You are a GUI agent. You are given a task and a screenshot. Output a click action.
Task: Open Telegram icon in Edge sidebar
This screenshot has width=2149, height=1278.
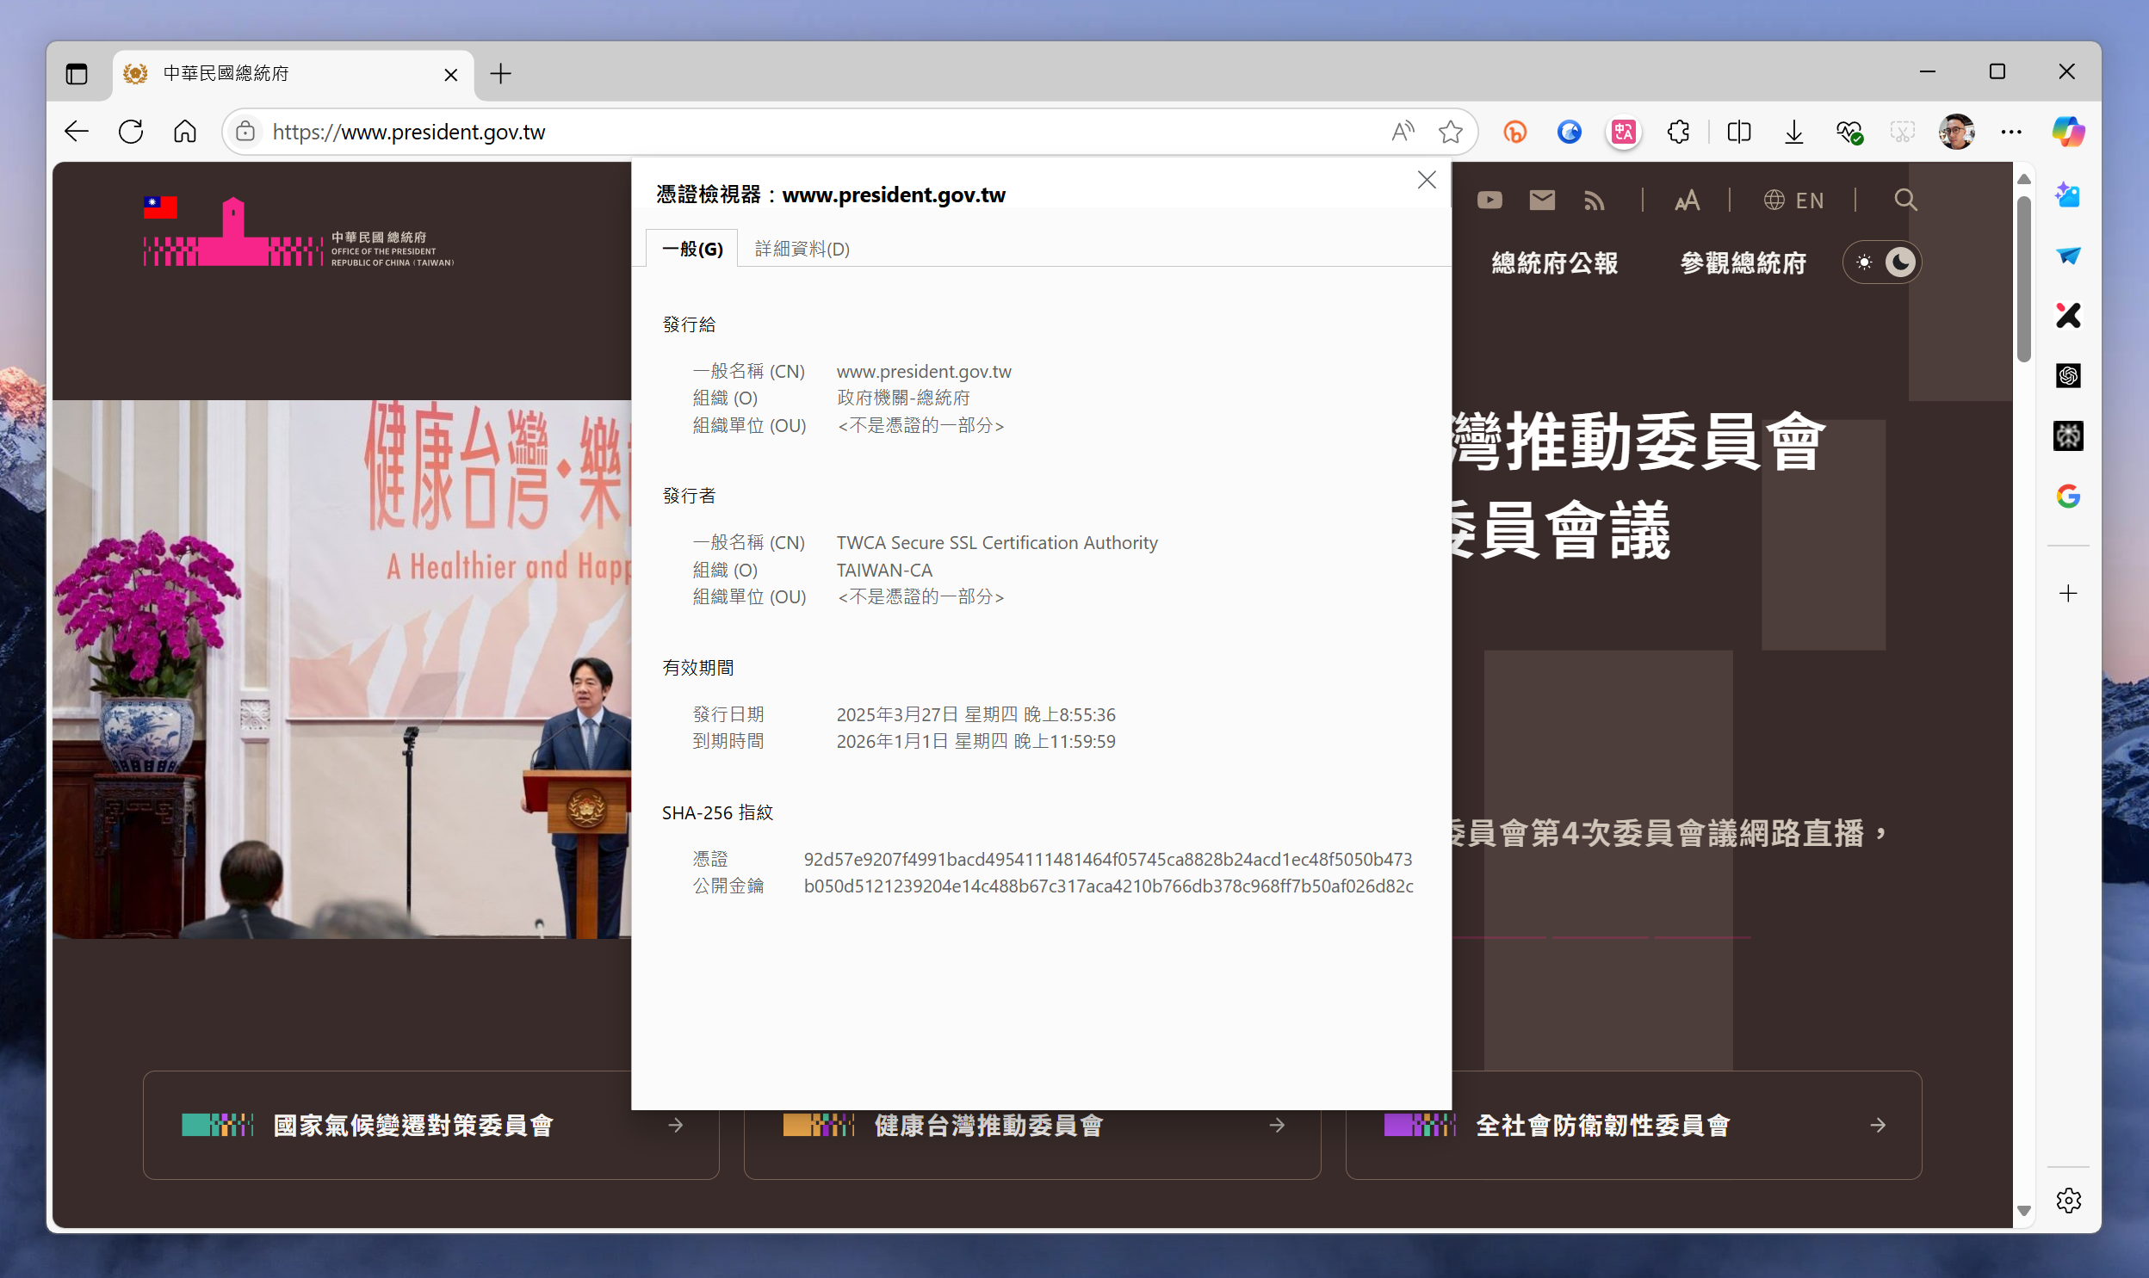pos(2067,256)
